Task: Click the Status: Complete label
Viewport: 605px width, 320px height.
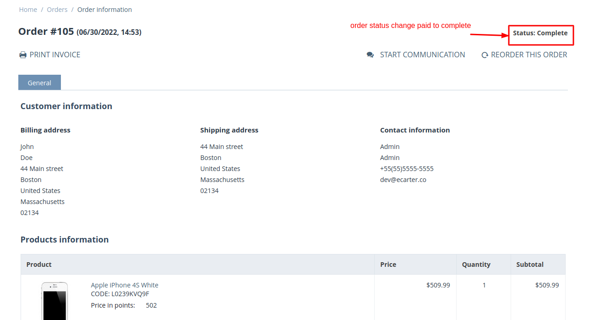Action: pyautogui.click(x=540, y=33)
